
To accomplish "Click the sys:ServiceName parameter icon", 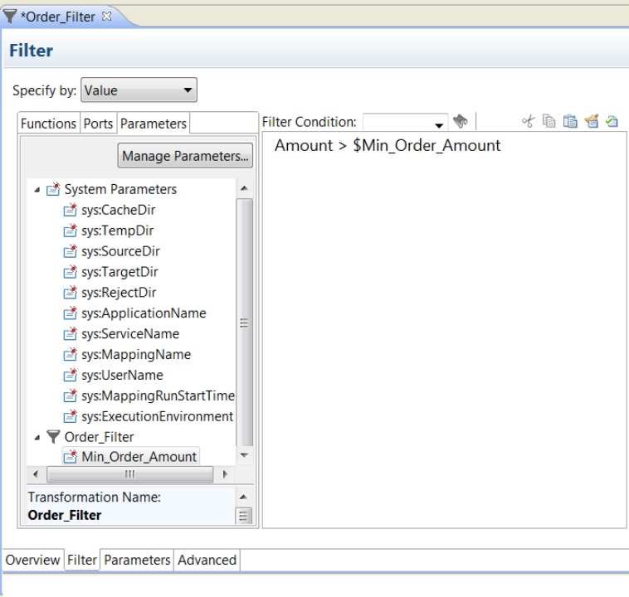I will pyautogui.click(x=71, y=334).
